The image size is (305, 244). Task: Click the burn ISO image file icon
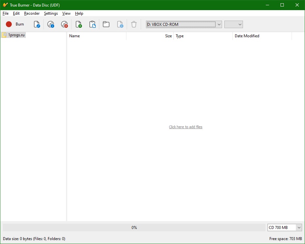37,24
